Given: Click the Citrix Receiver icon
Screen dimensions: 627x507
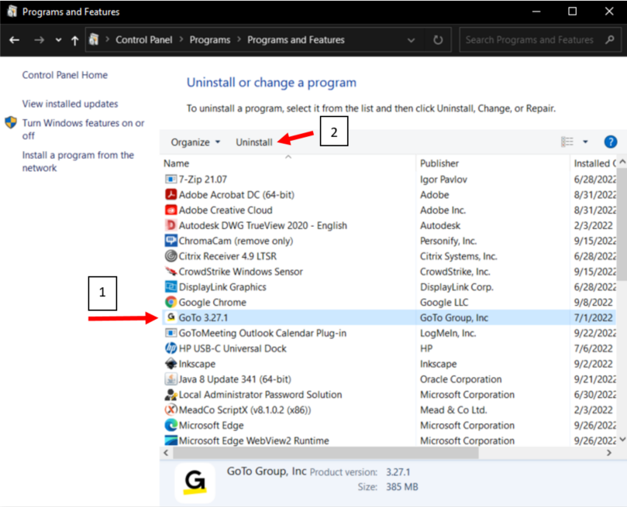Looking at the screenshot, I should [x=171, y=256].
